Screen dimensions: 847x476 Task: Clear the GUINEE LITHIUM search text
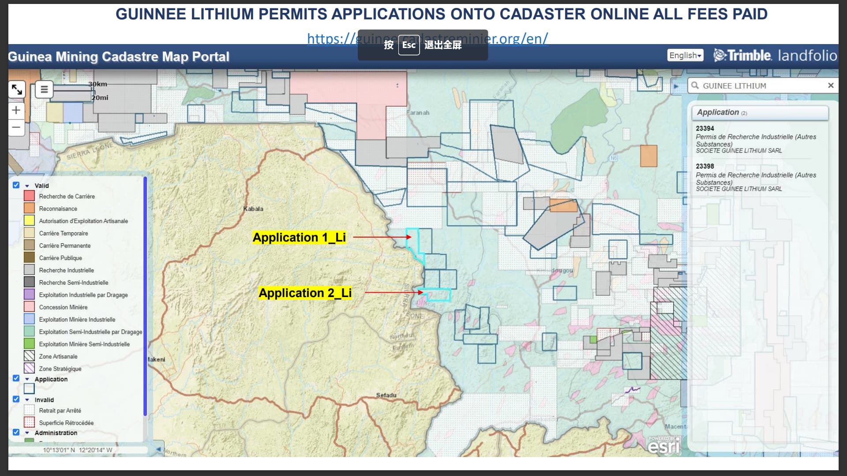point(831,86)
